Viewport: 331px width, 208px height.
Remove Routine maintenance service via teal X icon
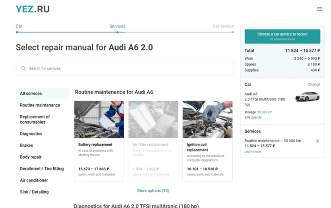tap(318, 141)
